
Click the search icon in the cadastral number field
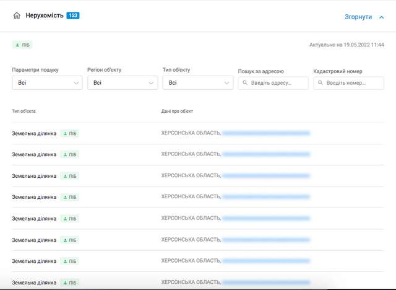click(x=321, y=83)
